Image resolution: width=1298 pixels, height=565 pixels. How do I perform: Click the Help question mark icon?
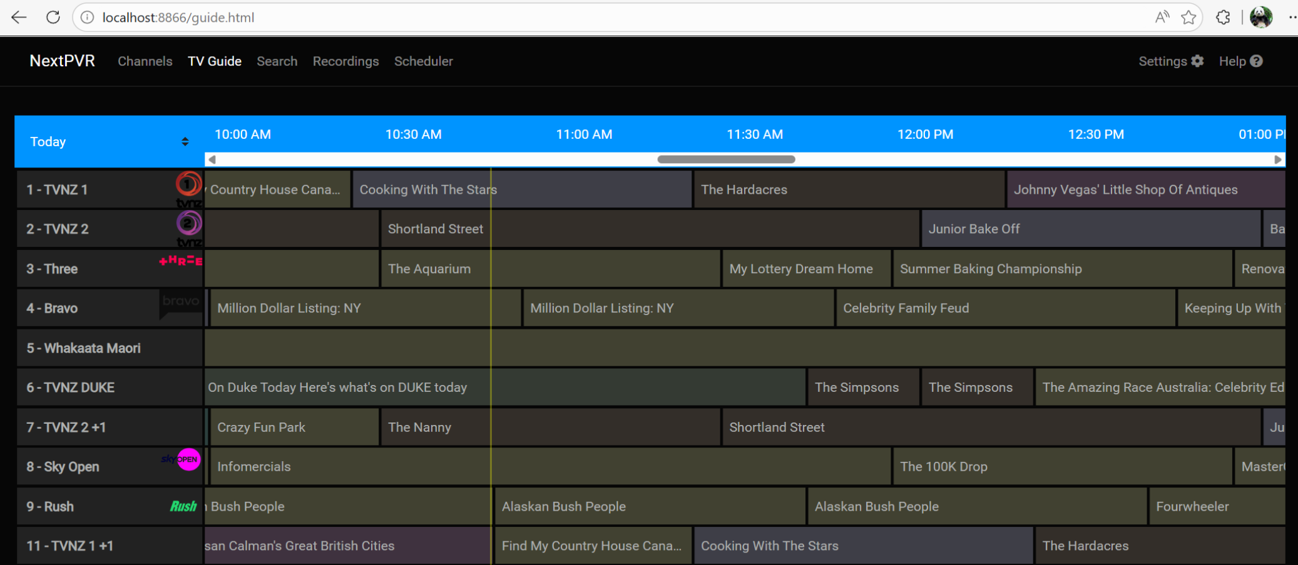point(1257,61)
